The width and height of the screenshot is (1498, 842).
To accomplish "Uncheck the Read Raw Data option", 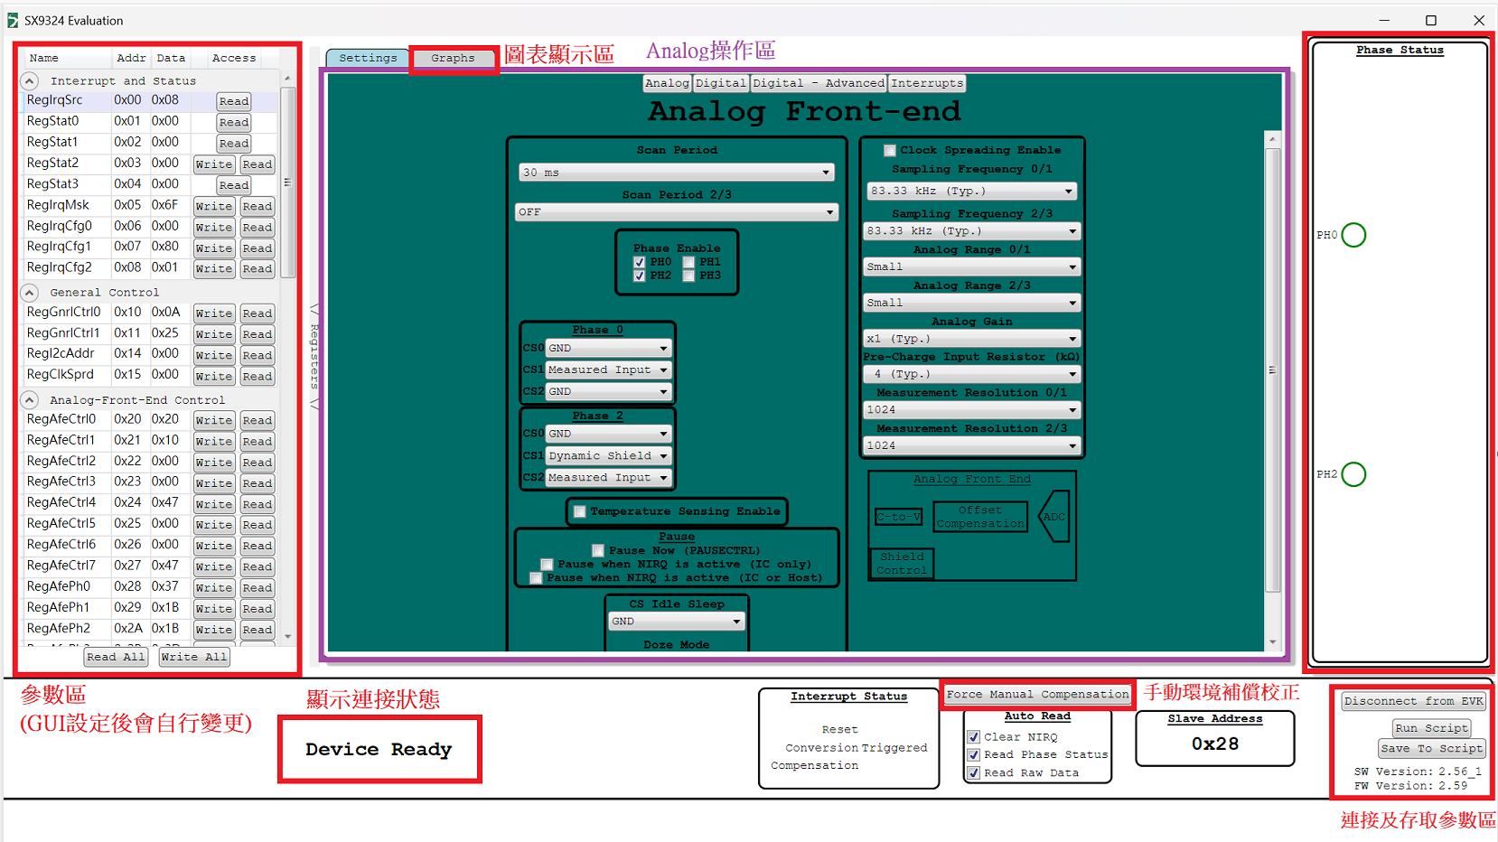I will point(974,773).
